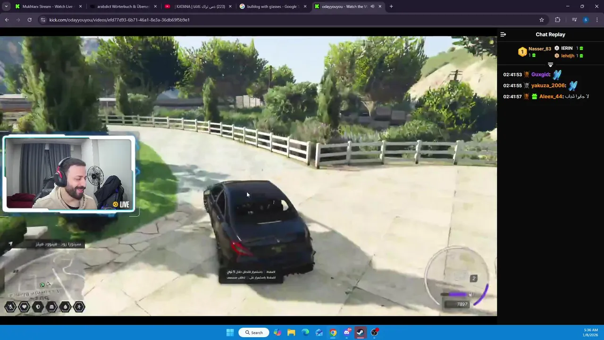The width and height of the screenshot is (604, 340).
Task: Click Guxgid's chat badge icon
Action: [x=527, y=75]
